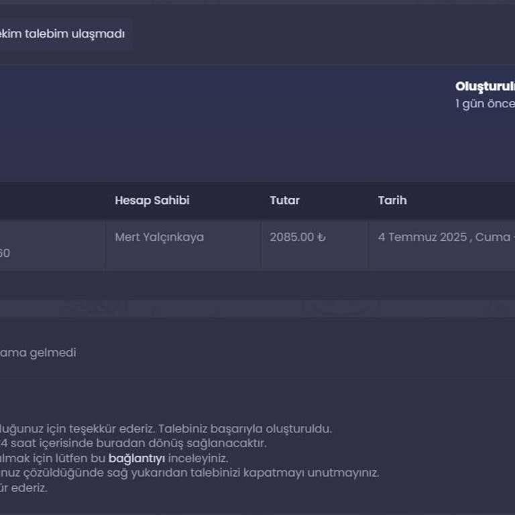The height and width of the screenshot is (515, 515).
Task: Click the 'Hesap Sahibi' column header
Action: (152, 201)
